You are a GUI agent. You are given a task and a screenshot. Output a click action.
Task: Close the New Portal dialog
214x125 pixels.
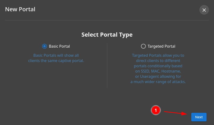point(204,10)
